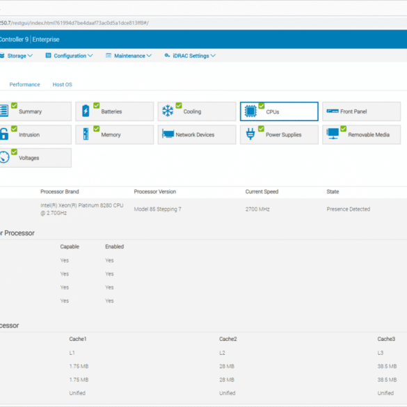407x407 pixels.
Task: Open the Summary hardware card icon
Action: 3,111
